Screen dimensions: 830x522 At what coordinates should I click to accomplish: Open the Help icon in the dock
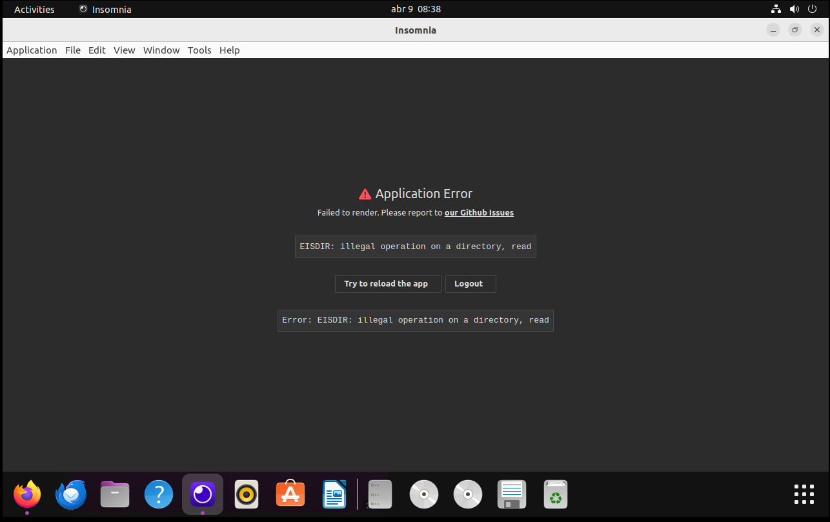(159, 495)
